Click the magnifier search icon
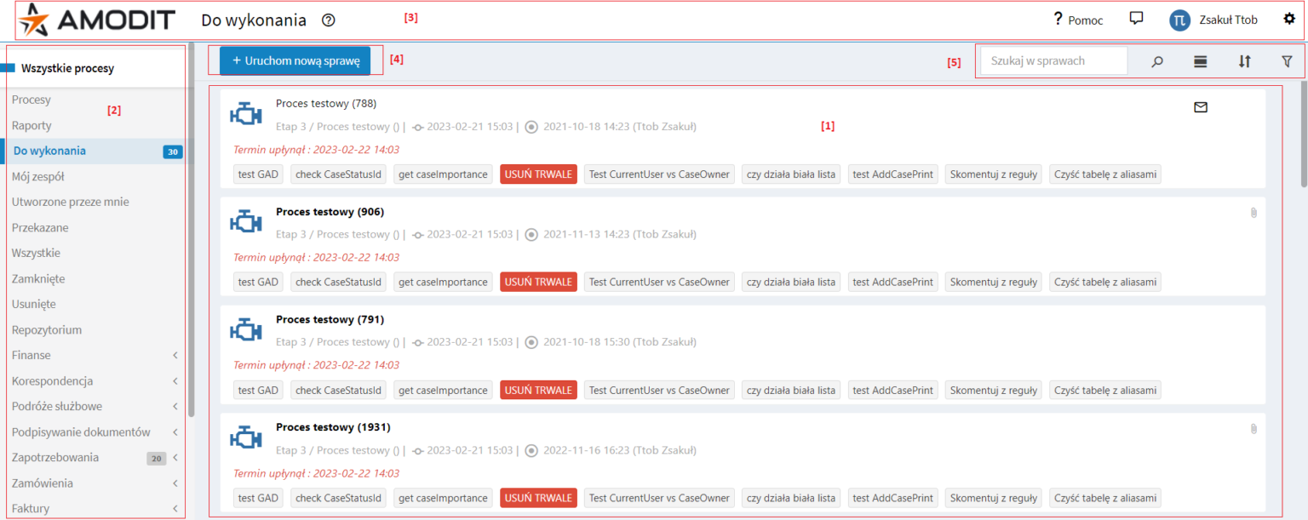 point(1157,61)
